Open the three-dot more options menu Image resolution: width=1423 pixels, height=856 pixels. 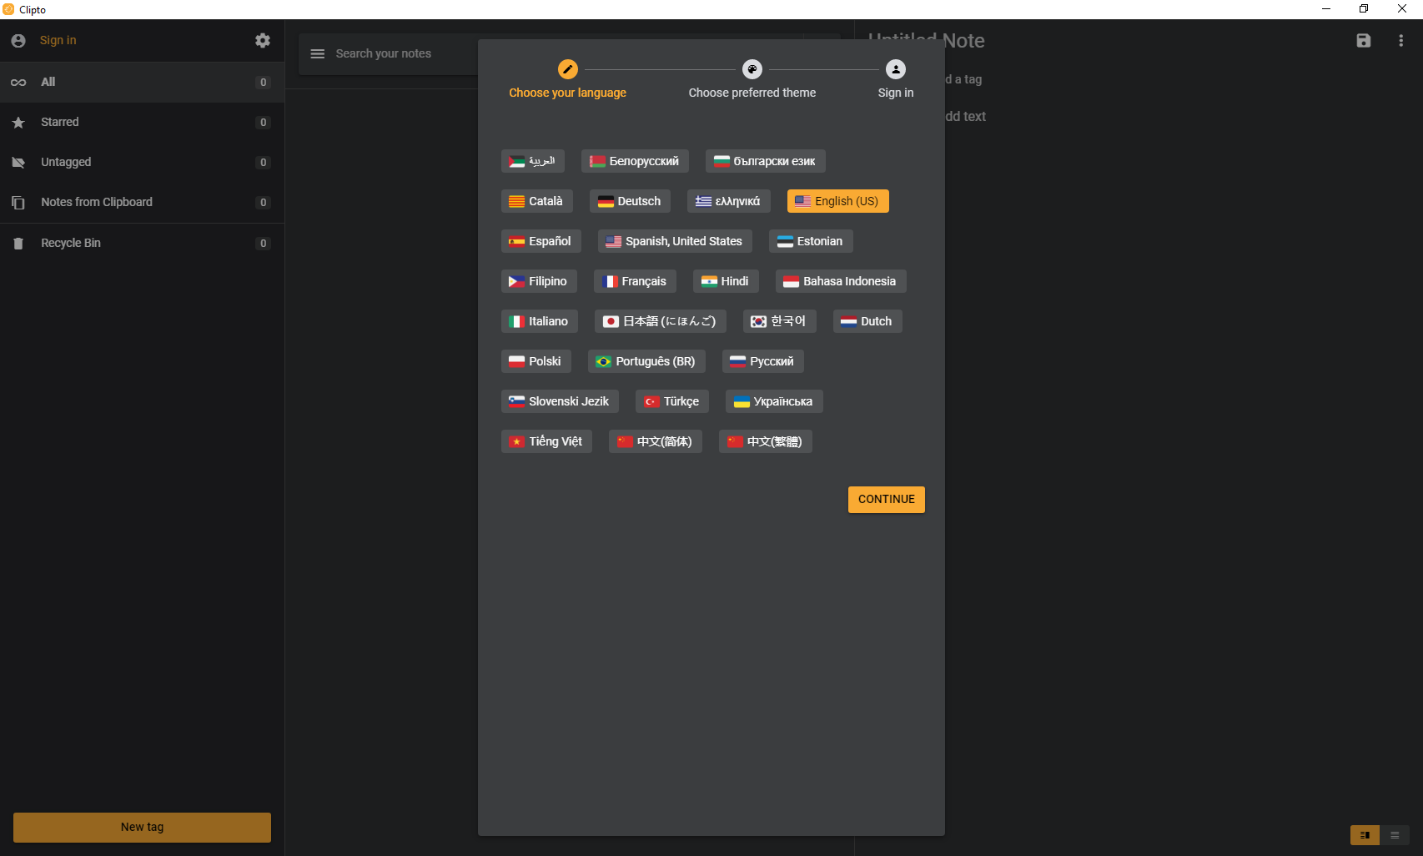(x=1400, y=40)
